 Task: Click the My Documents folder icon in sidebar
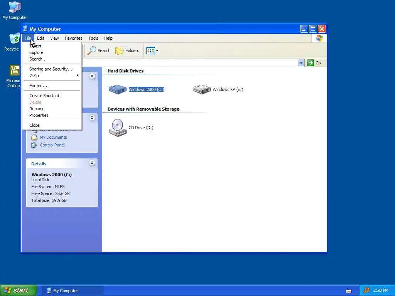pyautogui.click(x=34, y=138)
